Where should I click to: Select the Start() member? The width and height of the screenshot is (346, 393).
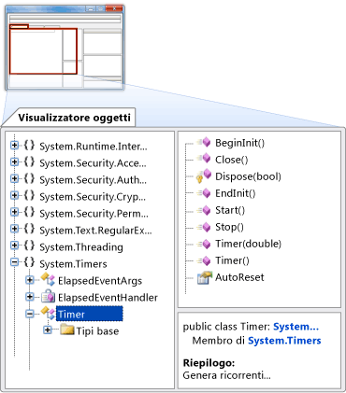point(230,210)
